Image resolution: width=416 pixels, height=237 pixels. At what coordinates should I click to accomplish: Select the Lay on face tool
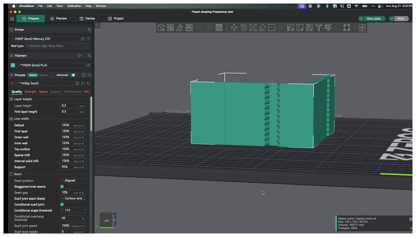262,27
